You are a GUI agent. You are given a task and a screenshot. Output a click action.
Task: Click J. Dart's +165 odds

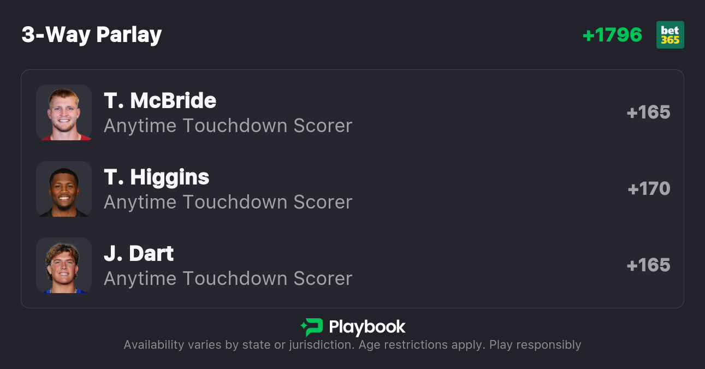tap(648, 265)
